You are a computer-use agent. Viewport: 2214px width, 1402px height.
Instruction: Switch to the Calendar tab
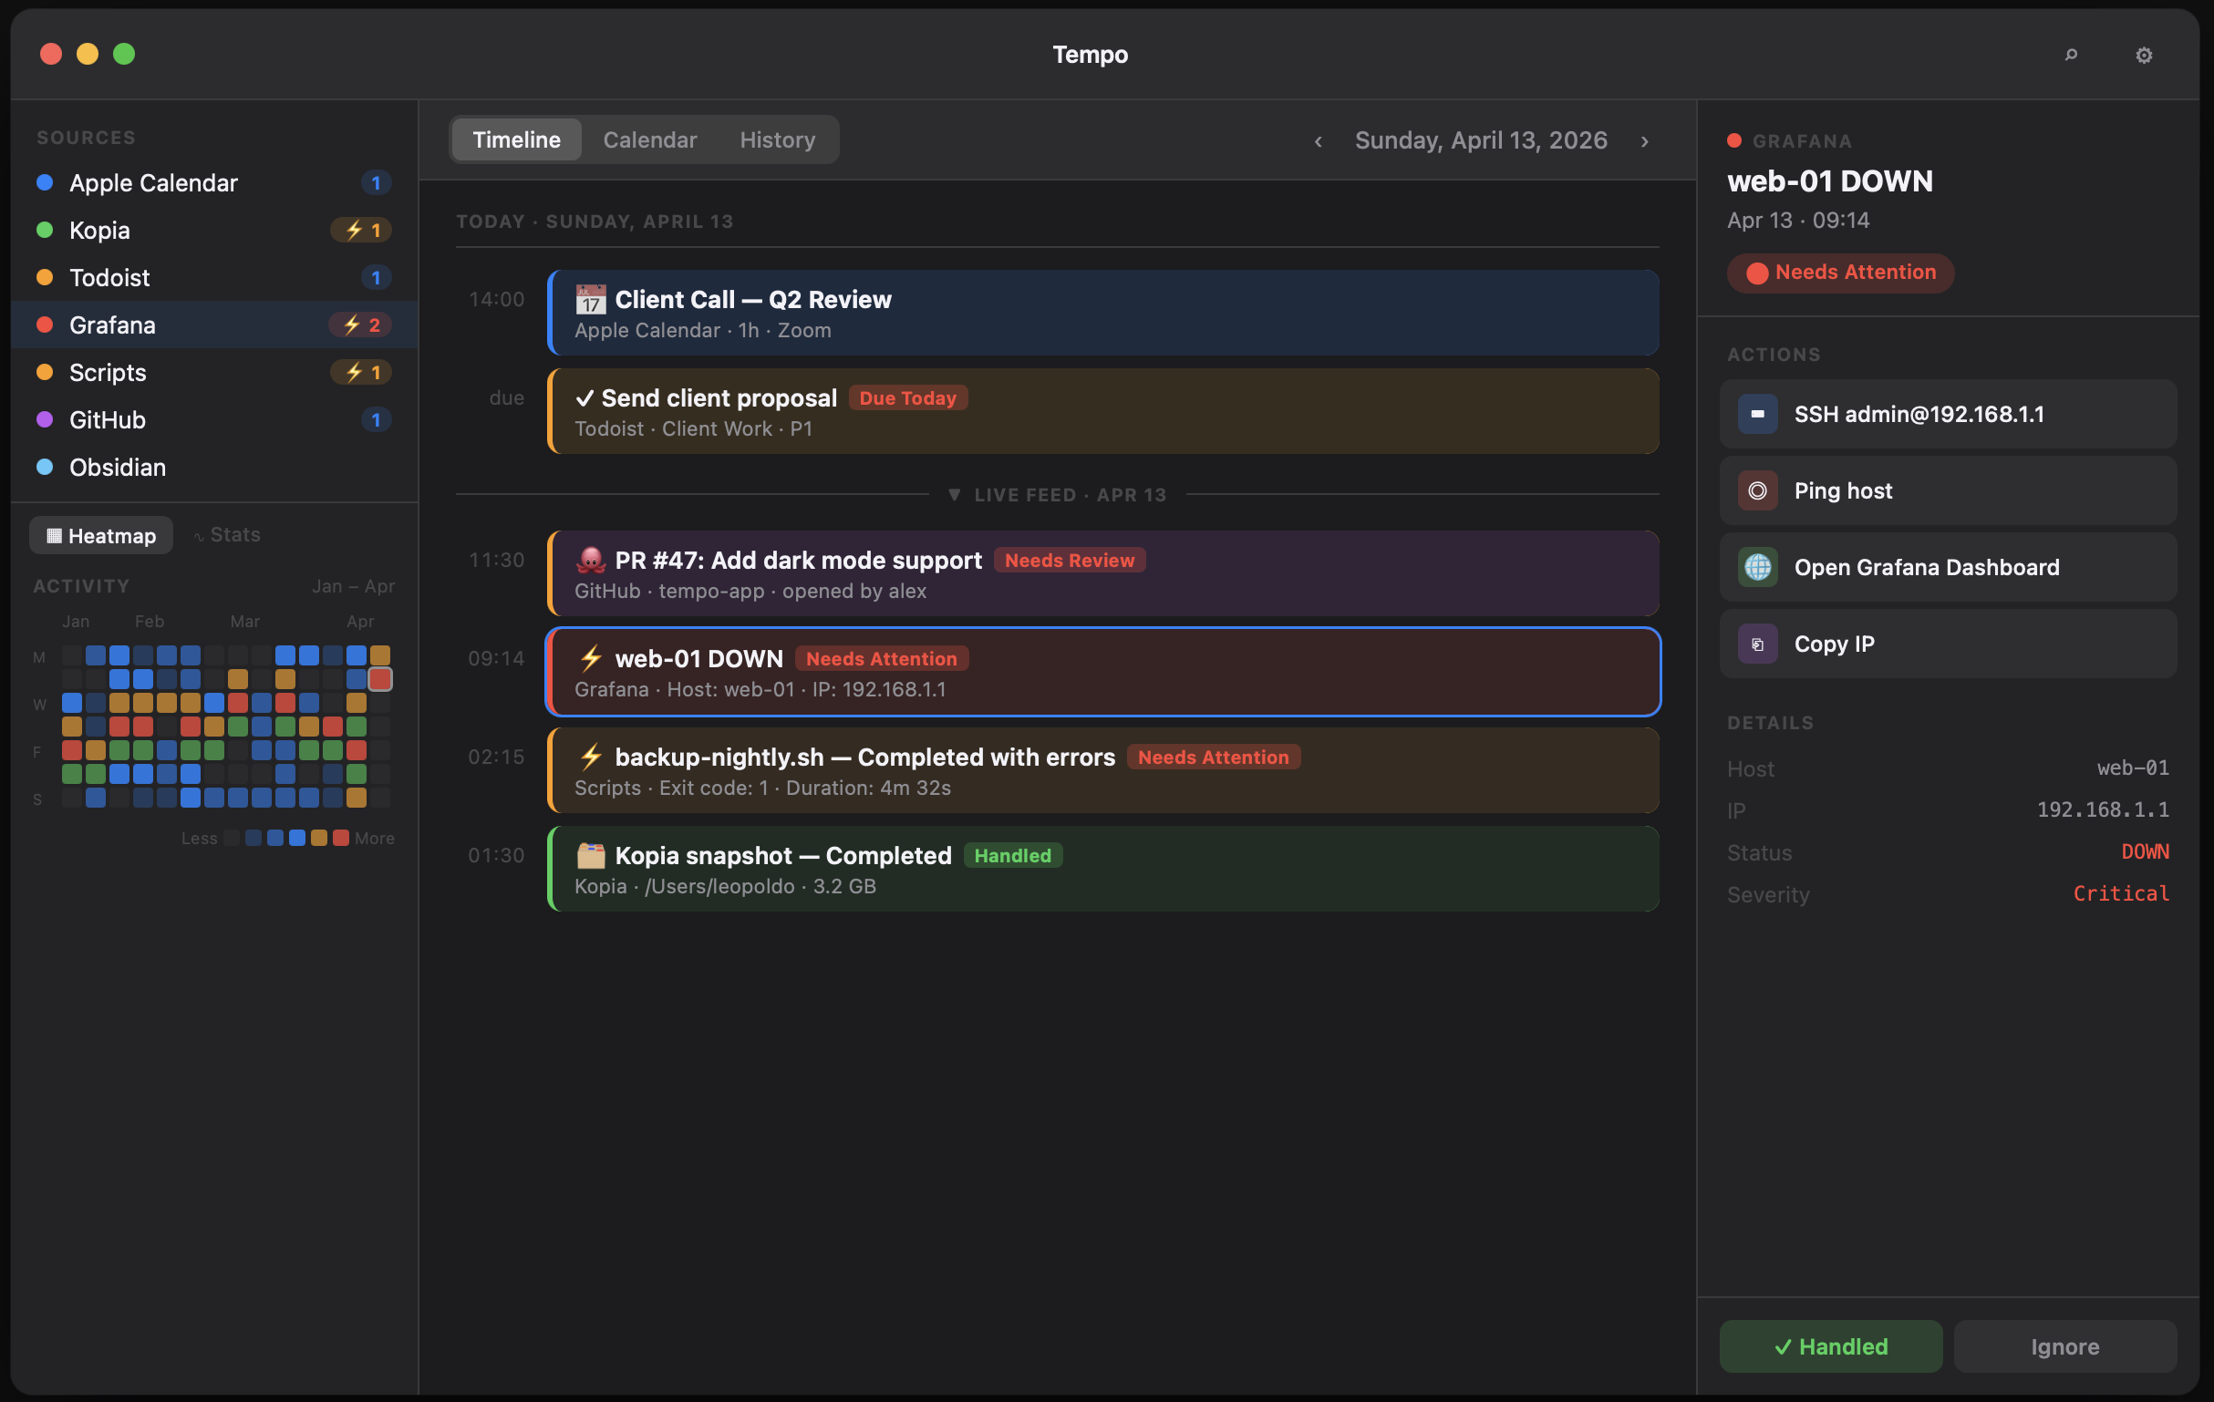pyautogui.click(x=649, y=139)
